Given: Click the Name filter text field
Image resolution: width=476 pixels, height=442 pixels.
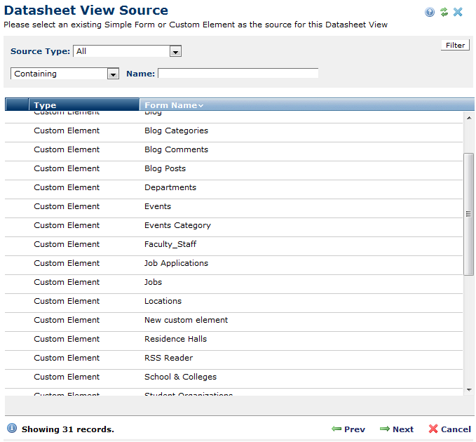Looking at the screenshot, I should pyautogui.click(x=238, y=73).
